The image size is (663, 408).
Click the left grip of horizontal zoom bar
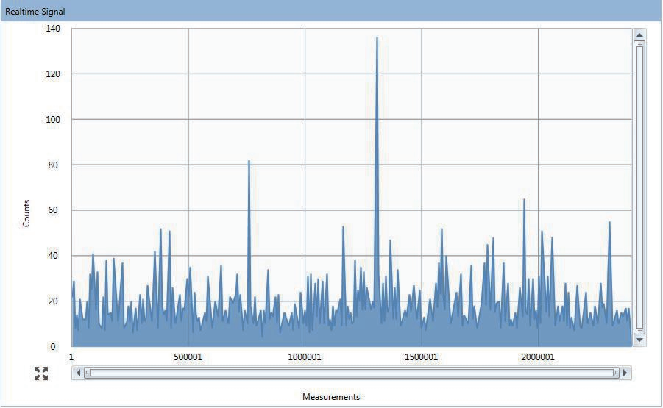point(87,373)
